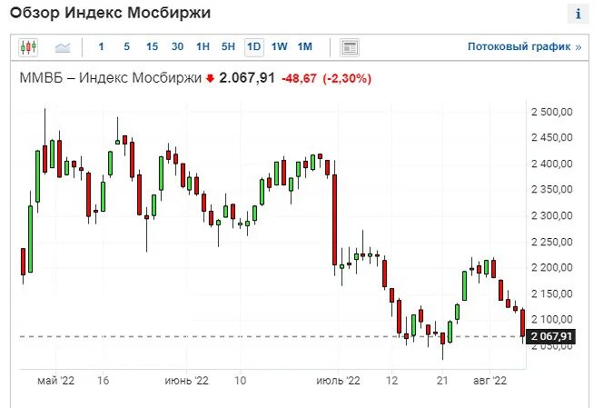Image resolution: width=613 pixels, height=408 pixels.
Task: Select the candlestick chart type icon
Action: [x=28, y=47]
